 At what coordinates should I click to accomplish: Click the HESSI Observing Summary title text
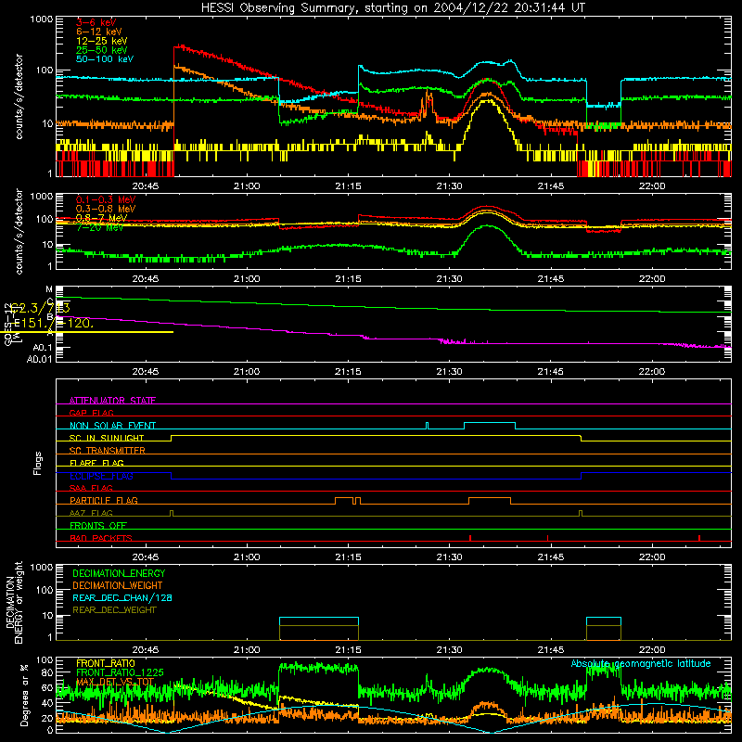[392, 7]
